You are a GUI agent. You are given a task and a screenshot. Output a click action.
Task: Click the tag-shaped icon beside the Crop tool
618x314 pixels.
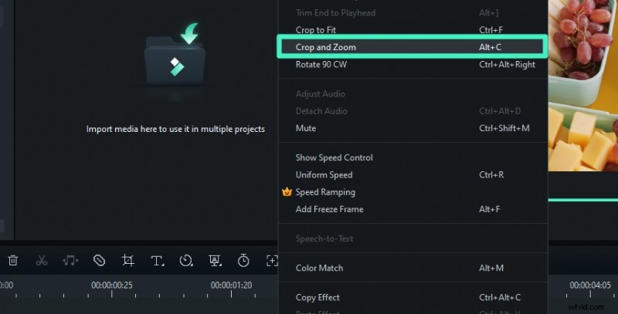(x=99, y=261)
